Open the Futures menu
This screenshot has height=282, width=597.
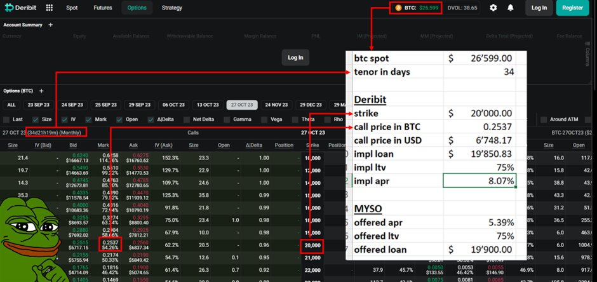coord(103,8)
